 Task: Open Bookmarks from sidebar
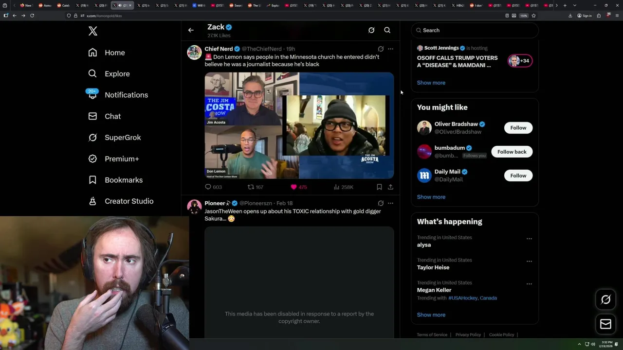pyautogui.click(x=115, y=180)
